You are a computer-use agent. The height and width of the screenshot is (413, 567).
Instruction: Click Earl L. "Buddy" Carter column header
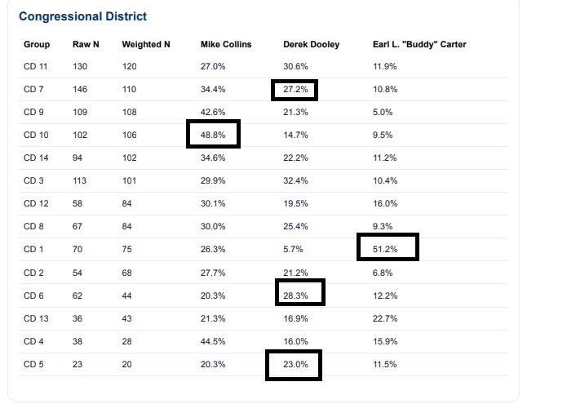point(419,44)
